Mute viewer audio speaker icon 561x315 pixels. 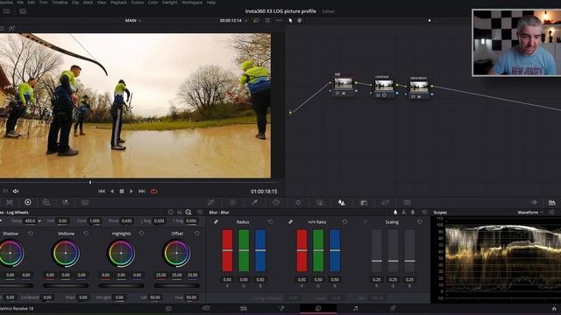coord(16,192)
